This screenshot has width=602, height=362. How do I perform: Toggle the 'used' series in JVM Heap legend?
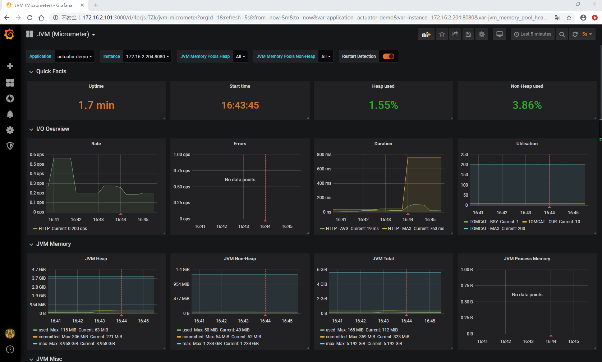click(43, 330)
